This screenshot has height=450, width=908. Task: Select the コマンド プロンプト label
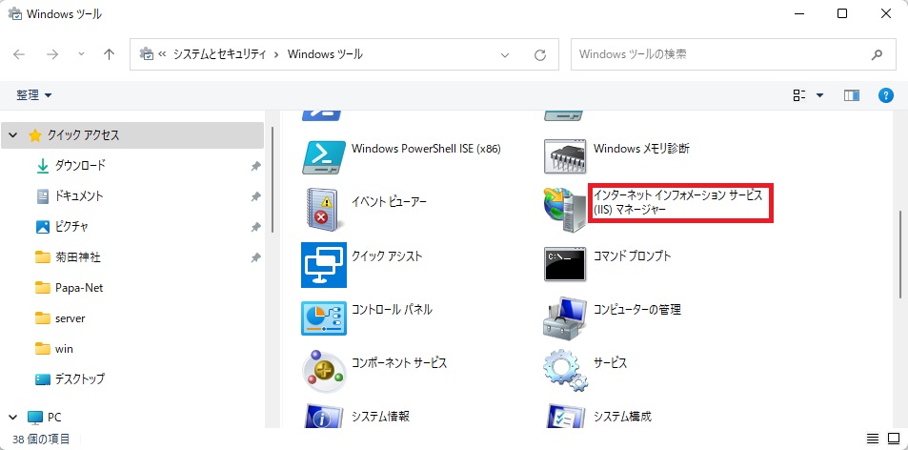pos(633,256)
